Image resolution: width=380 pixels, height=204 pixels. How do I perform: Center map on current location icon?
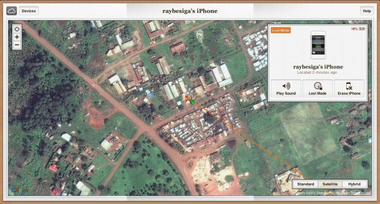point(17,29)
